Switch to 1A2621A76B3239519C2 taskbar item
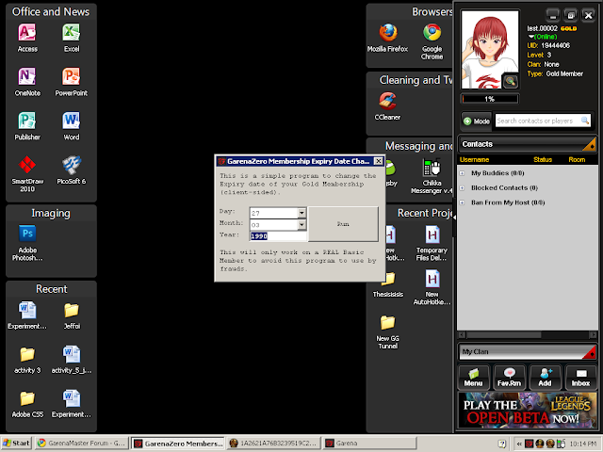This screenshot has width=603, height=452. 273,444
